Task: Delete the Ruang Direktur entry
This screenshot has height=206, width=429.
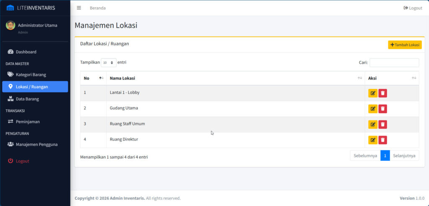Action: tap(382, 140)
